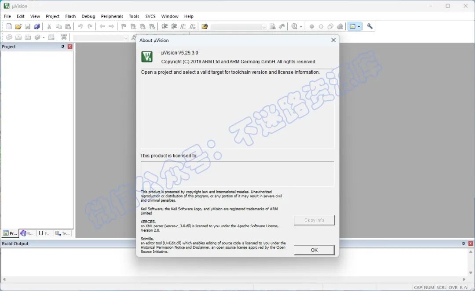Start the debug session with magnifier icon

(294, 27)
